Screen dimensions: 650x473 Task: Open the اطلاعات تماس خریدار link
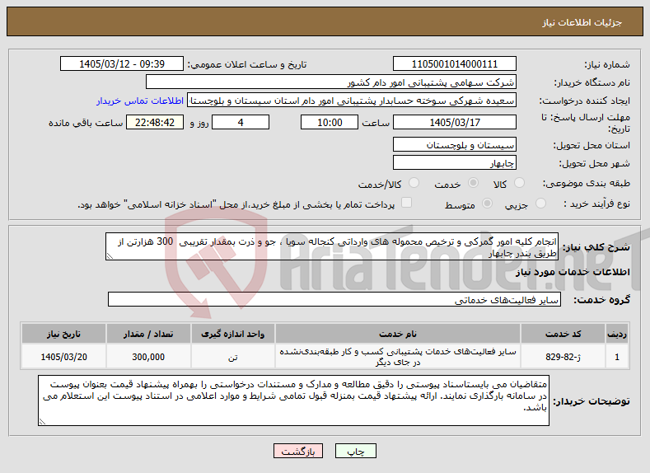pyautogui.click(x=140, y=101)
